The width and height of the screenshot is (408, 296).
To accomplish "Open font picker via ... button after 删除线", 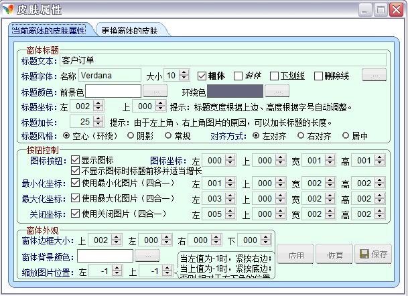I will (x=374, y=76).
